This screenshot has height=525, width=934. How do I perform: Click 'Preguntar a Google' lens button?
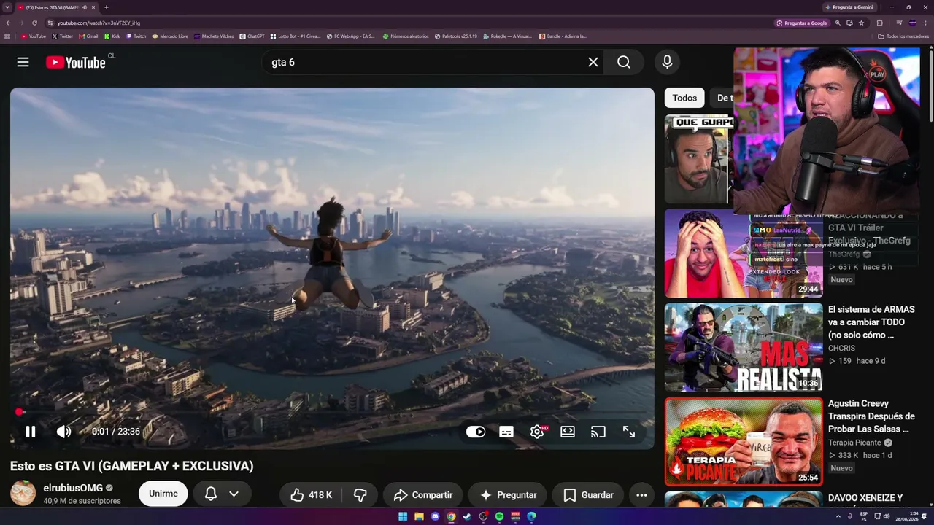tap(802, 23)
